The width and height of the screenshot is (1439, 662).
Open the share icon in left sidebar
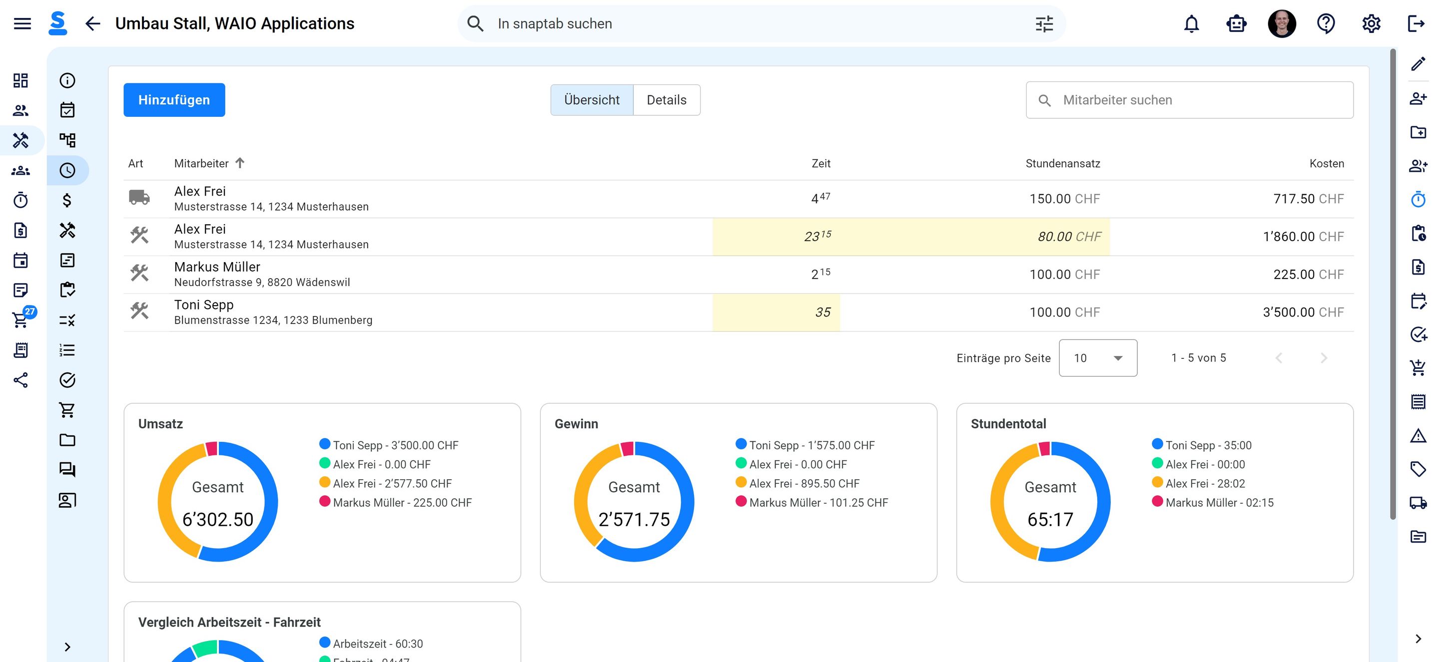pyautogui.click(x=20, y=380)
